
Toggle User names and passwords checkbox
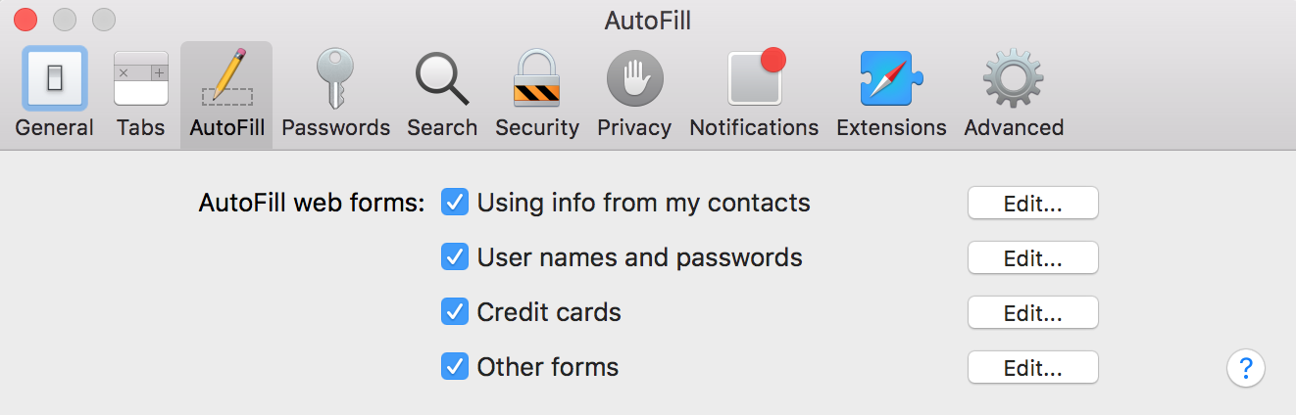click(x=455, y=257)
